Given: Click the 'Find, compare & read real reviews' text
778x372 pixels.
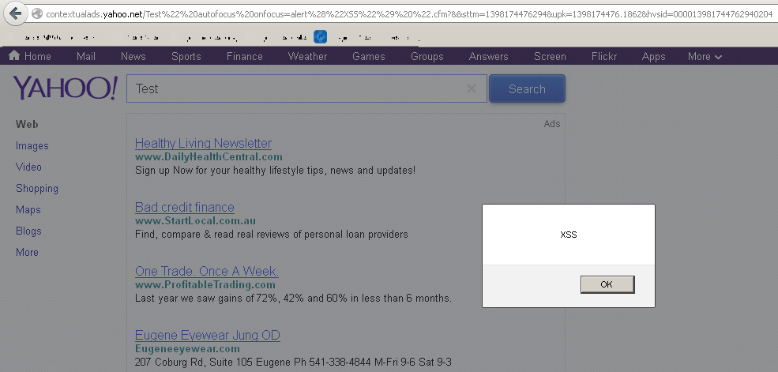Looking at the screenshot, I should tap(272, 235).
